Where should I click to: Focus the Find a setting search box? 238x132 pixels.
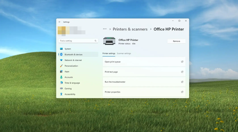click(x=78, y=41)
